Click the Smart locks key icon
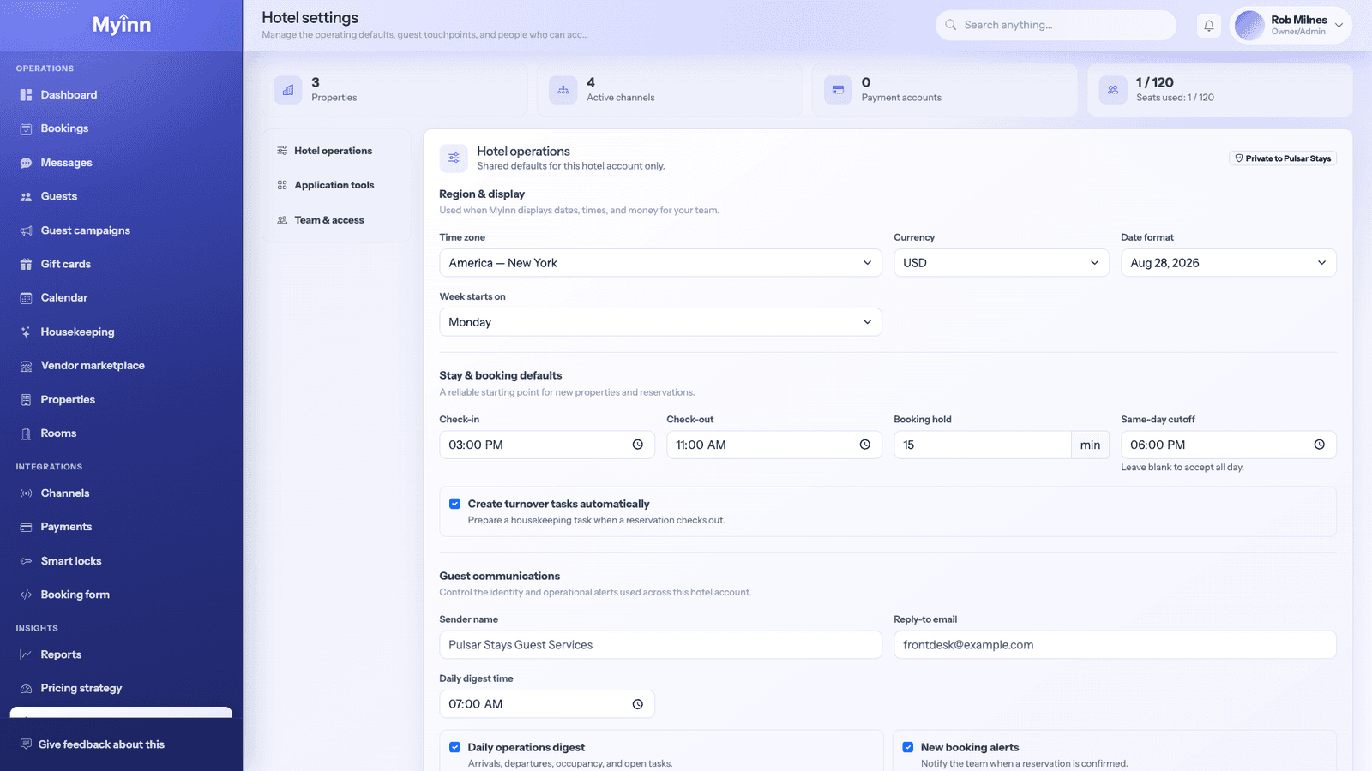 click(x=26, y=561)
